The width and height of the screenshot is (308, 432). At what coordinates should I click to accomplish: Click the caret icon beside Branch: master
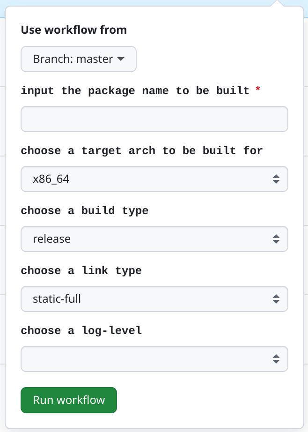pos(121,59)
